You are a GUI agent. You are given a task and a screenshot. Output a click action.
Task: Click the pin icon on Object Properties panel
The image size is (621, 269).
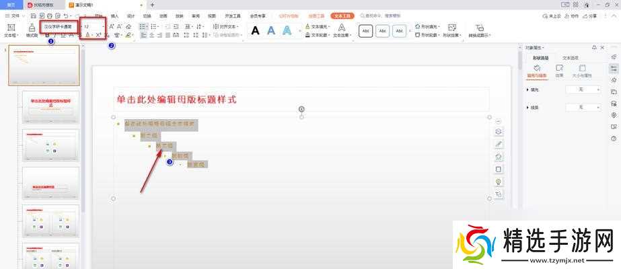click(594, 48)
